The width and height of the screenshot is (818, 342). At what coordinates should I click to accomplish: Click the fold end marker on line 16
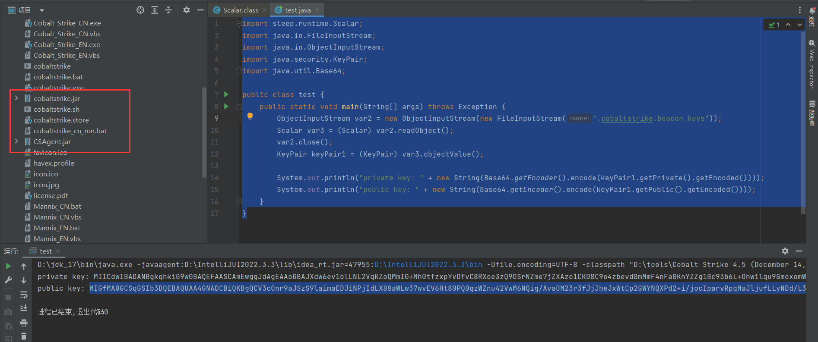239,201
